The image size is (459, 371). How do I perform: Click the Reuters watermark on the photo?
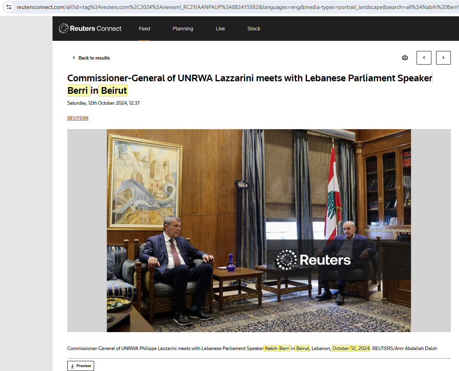click(x=314, y=260)
